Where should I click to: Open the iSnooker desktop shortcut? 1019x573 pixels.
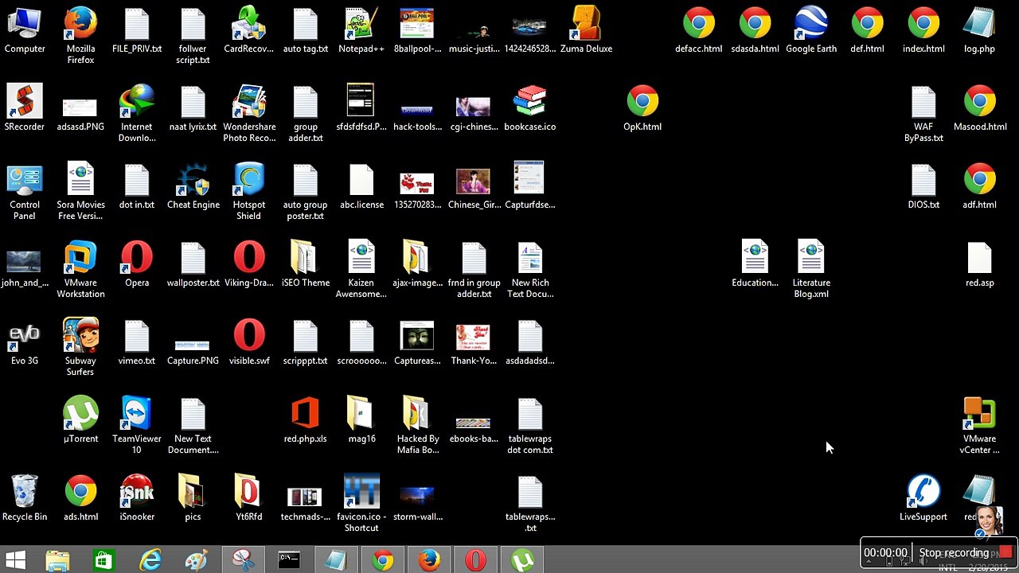pyautogui.click(x=136, y=493)
